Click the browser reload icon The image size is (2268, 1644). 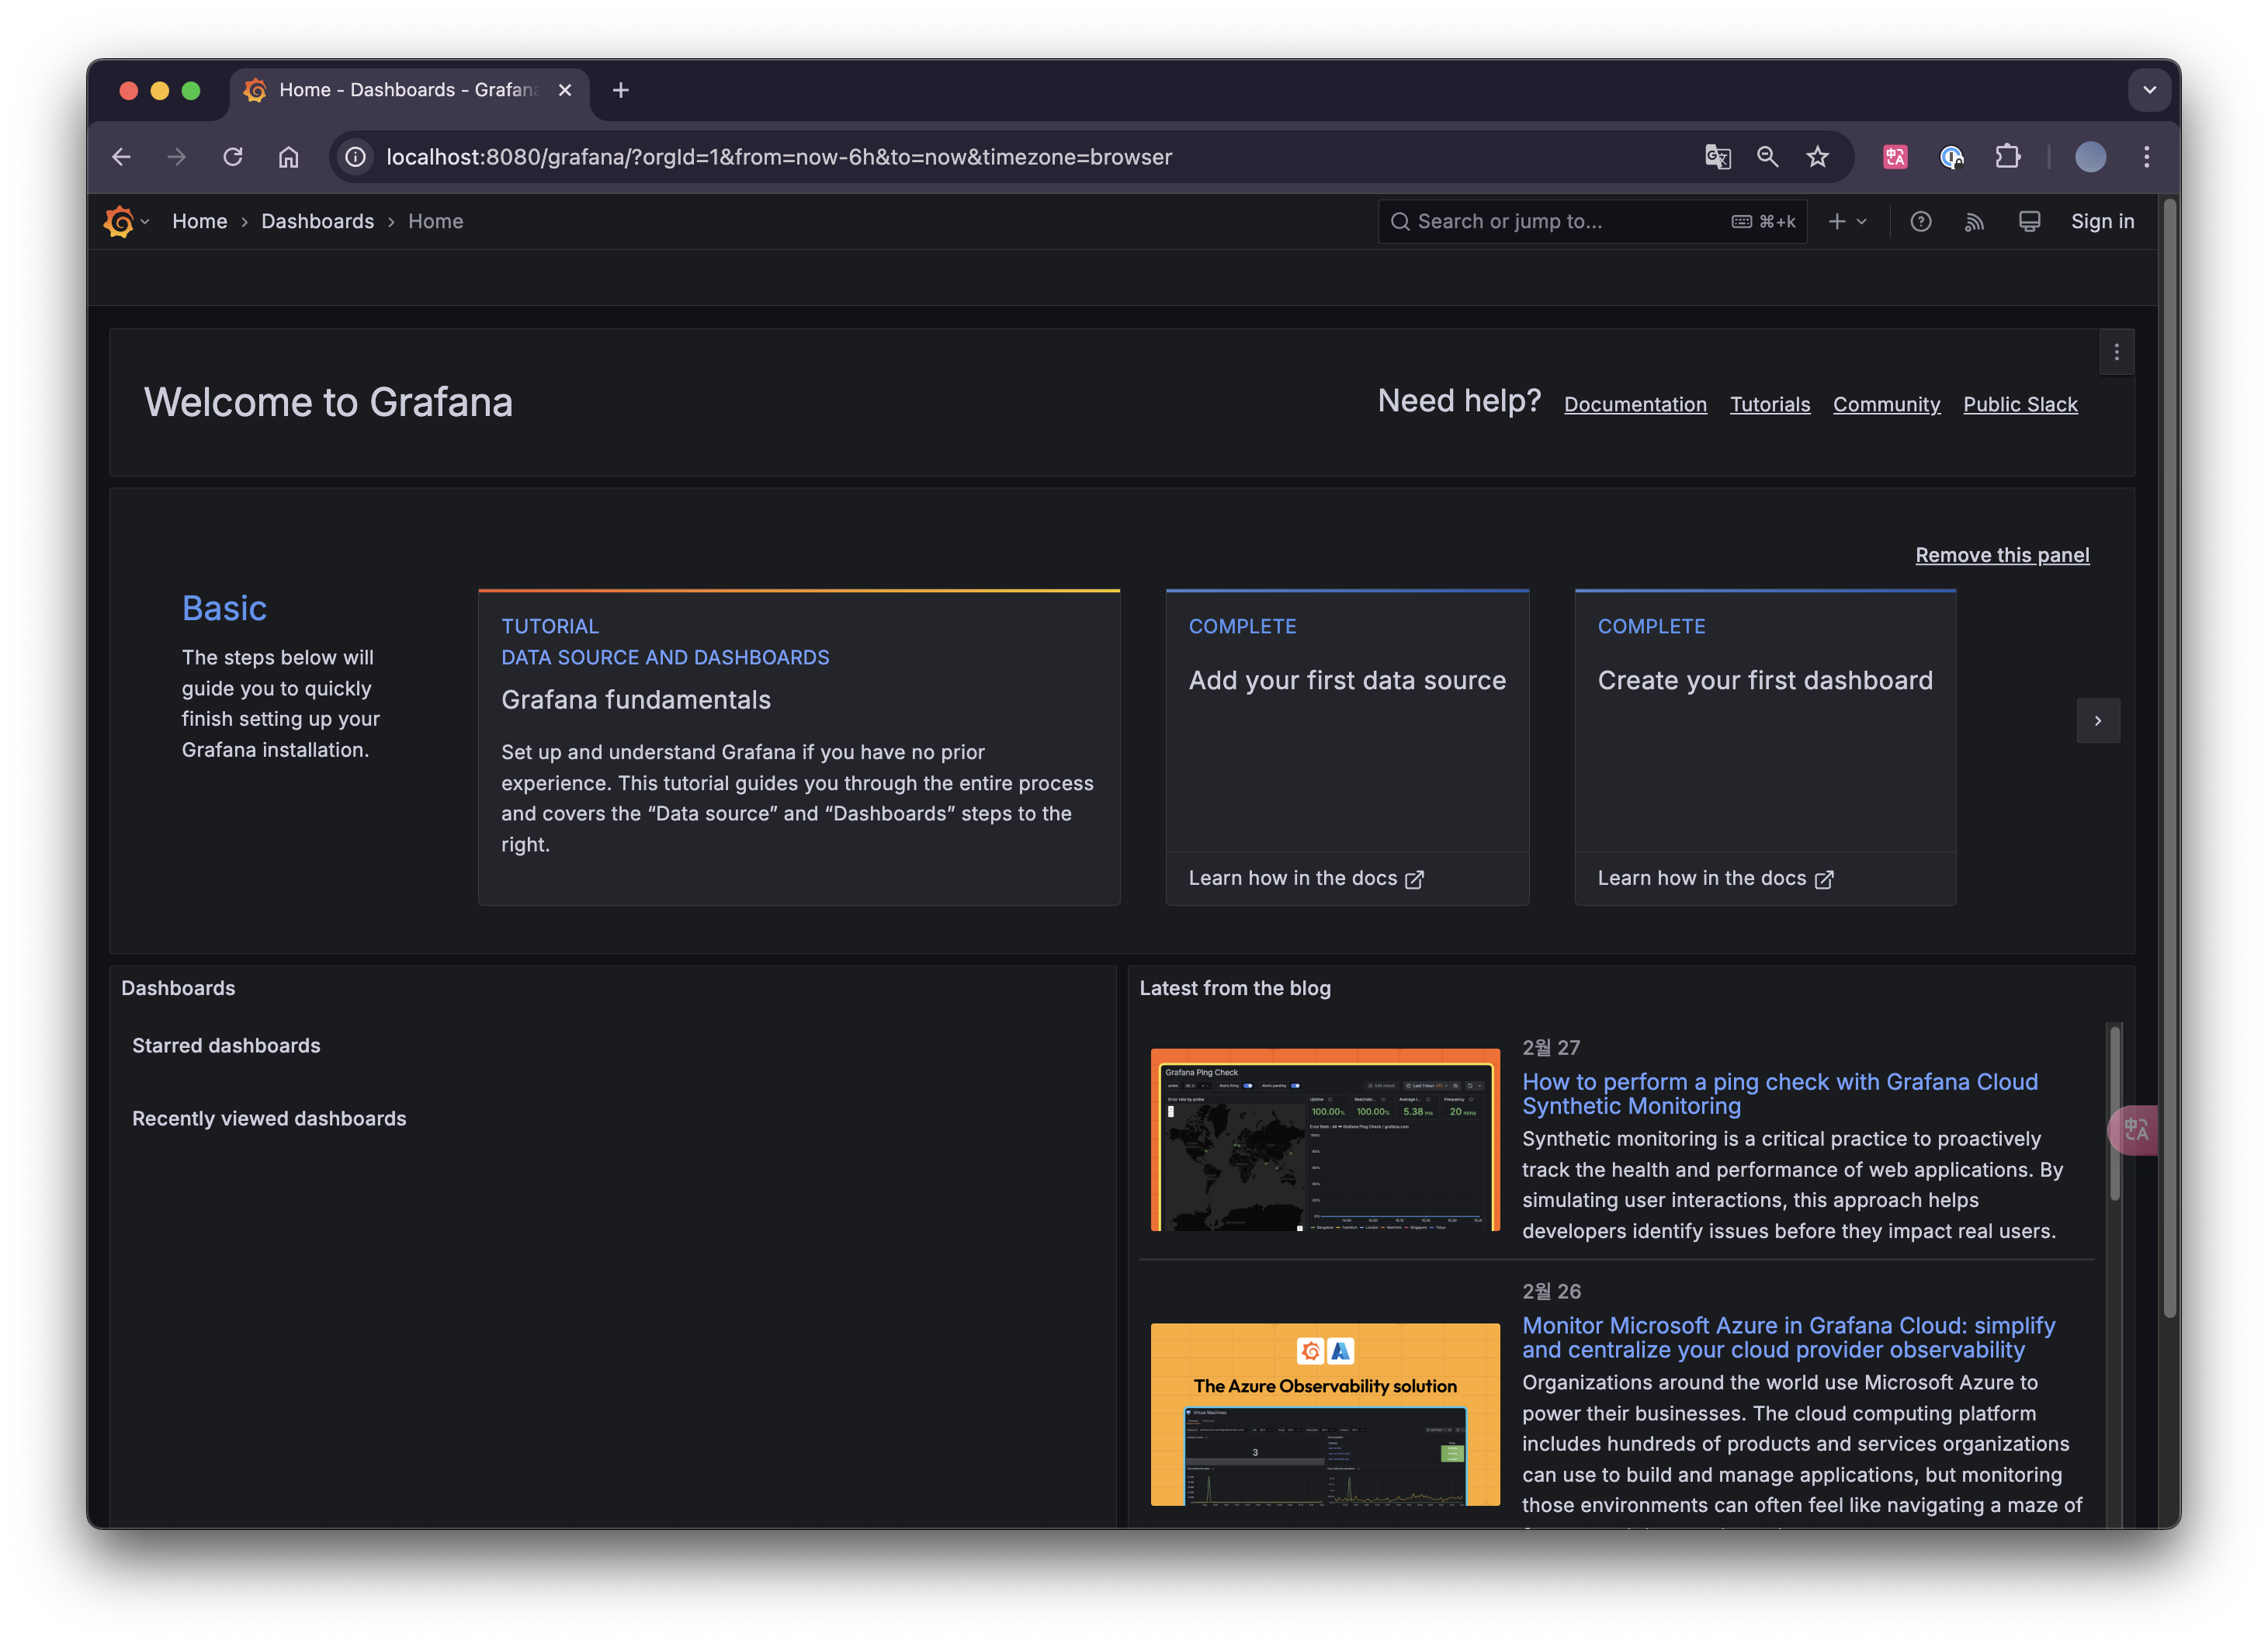coord(233,157)
